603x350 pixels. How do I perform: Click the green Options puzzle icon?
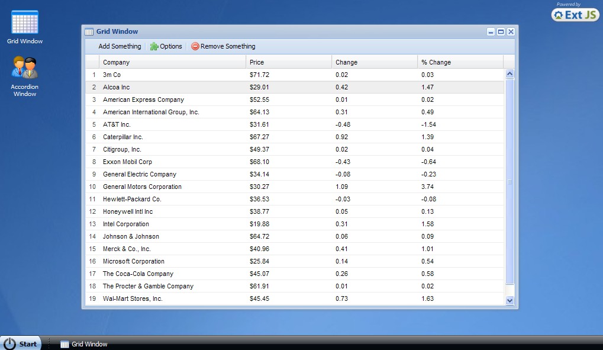pyautogui.click(x=154, y=47)
